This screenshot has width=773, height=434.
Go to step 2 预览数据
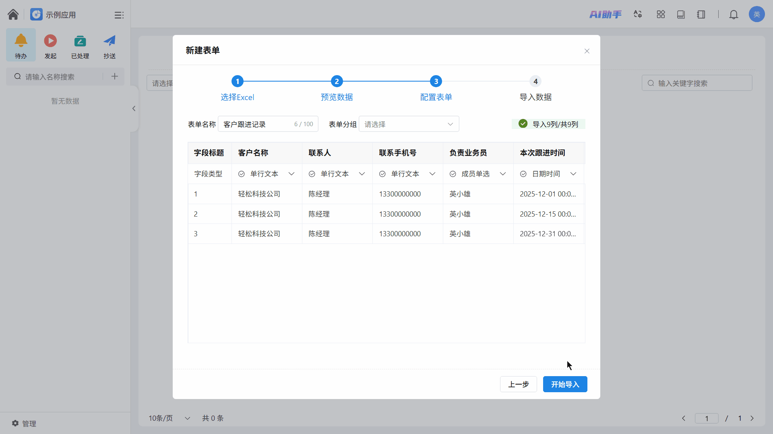tap(337, 82)
